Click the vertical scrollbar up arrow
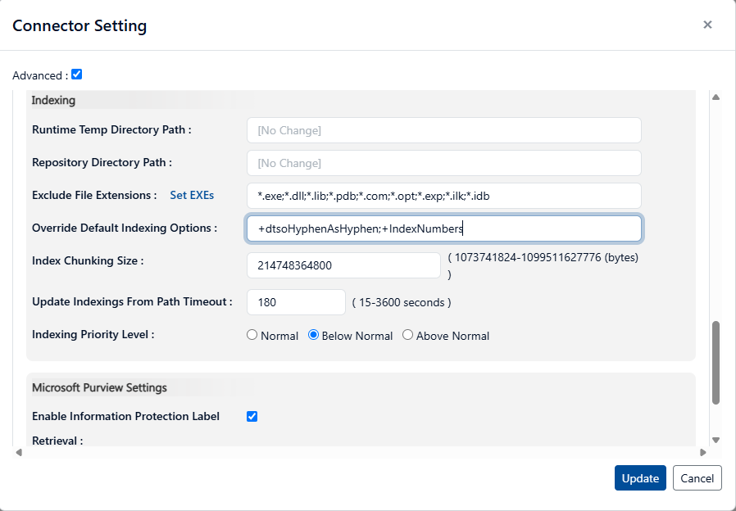736x511 pixels. 716,97
